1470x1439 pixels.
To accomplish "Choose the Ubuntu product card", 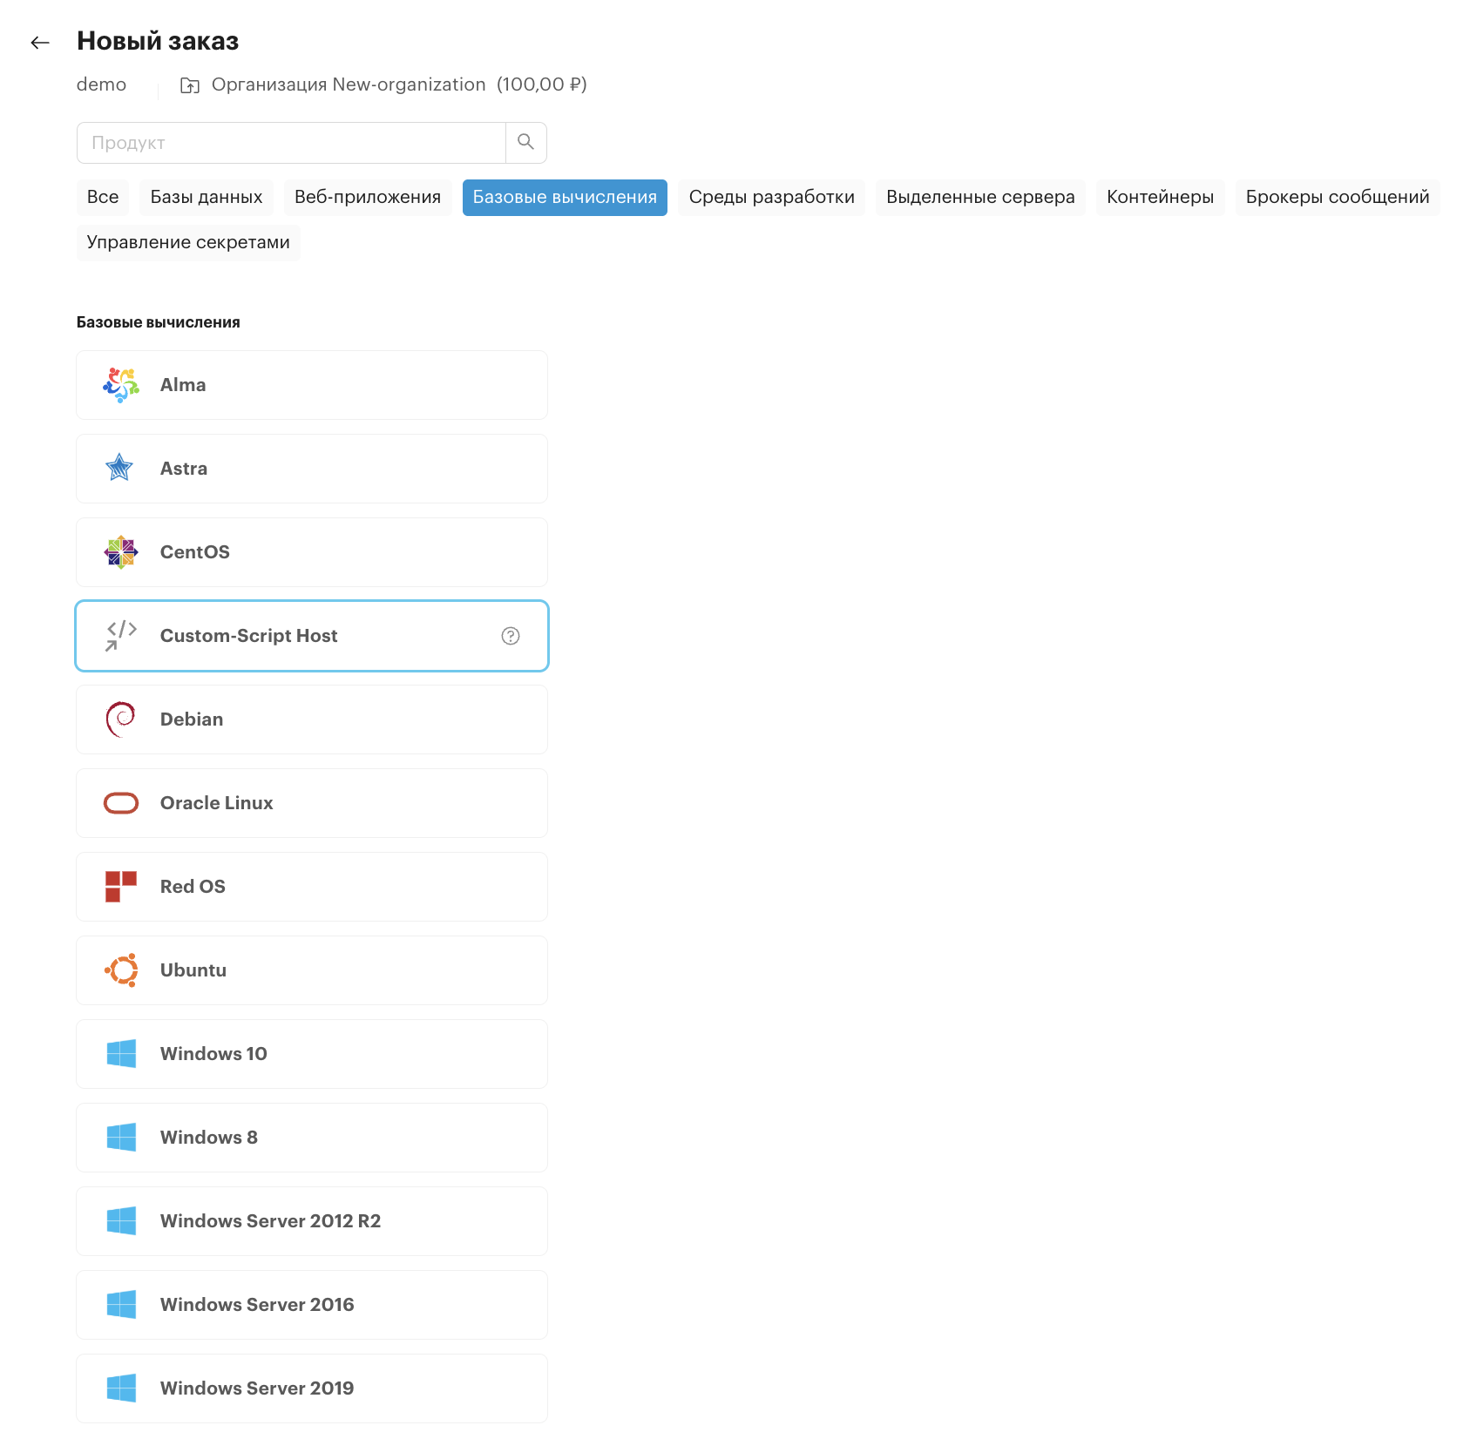I will (312, 970).
